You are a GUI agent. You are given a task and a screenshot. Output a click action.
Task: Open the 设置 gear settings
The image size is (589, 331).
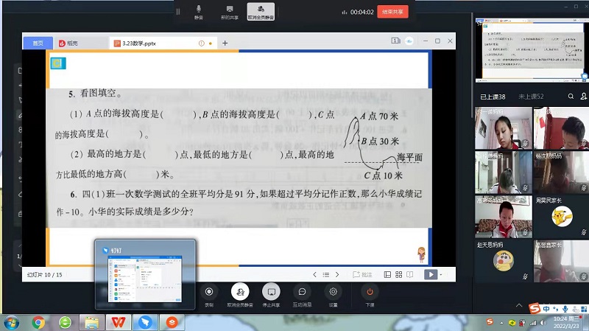coord(334,296)
